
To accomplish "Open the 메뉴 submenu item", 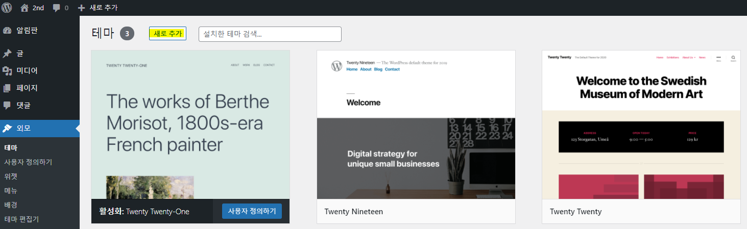I will click(11, 191).
